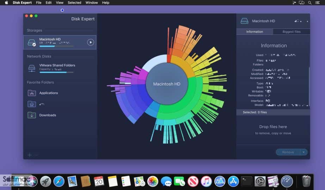This screenshot has width=325, height=190.
Task: Open Terminal in the Dock
Action: 247,182
